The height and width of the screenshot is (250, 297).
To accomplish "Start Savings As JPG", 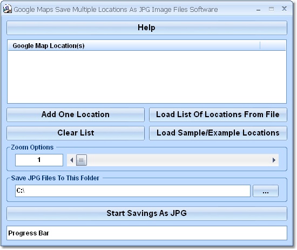I will click(x=147, y=213).
